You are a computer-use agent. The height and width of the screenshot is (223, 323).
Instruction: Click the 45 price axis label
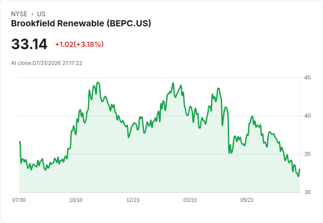[x=307, y=78]
